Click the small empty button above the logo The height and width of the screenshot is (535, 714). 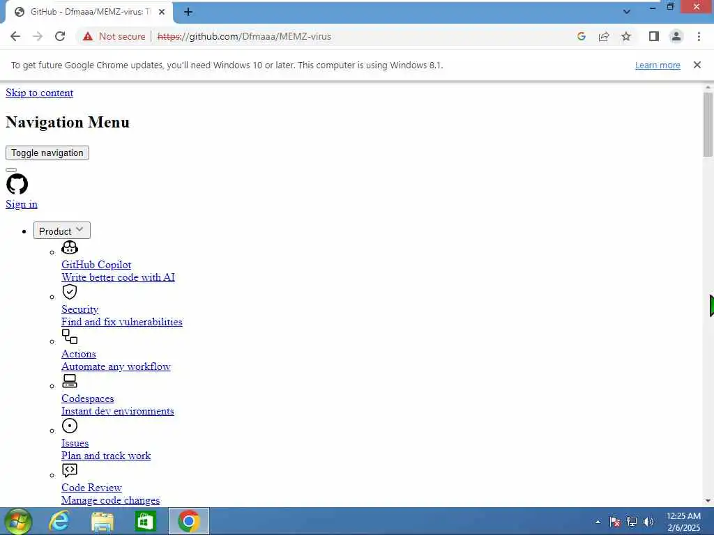(x=11, y=170)
